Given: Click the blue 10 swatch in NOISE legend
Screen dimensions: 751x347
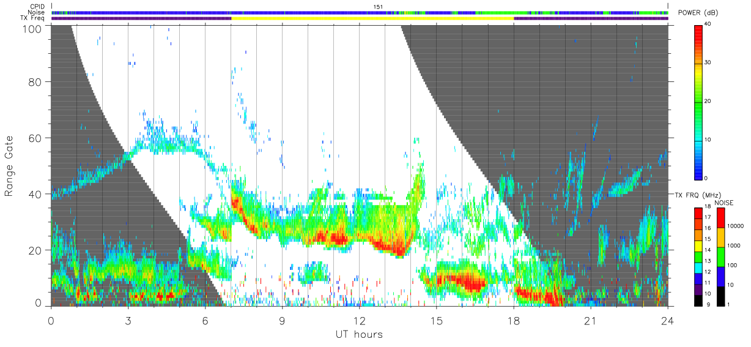Looking at the screenshot, I should click(720, 276).
